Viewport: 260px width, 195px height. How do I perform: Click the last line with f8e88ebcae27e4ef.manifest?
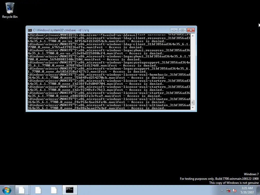(x=97, y=108)
